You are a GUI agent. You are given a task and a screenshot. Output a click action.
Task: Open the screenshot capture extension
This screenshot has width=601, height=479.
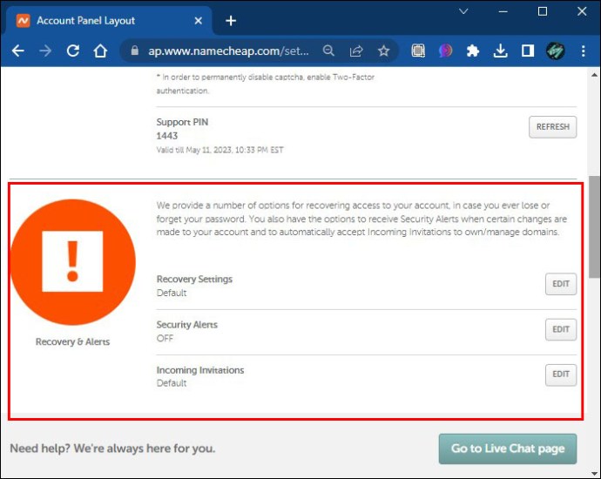pos(418,51)
